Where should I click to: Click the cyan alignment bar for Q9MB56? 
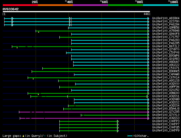click(109, 28)
